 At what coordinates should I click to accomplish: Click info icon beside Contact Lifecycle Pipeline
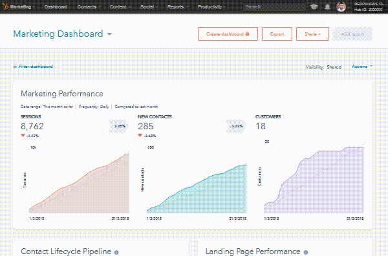(116, 252)
